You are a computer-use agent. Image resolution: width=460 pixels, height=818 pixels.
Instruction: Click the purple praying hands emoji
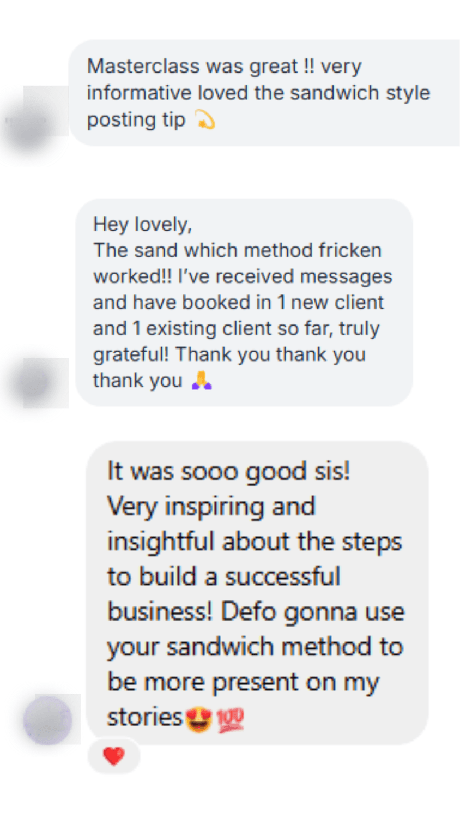(202, 380)
